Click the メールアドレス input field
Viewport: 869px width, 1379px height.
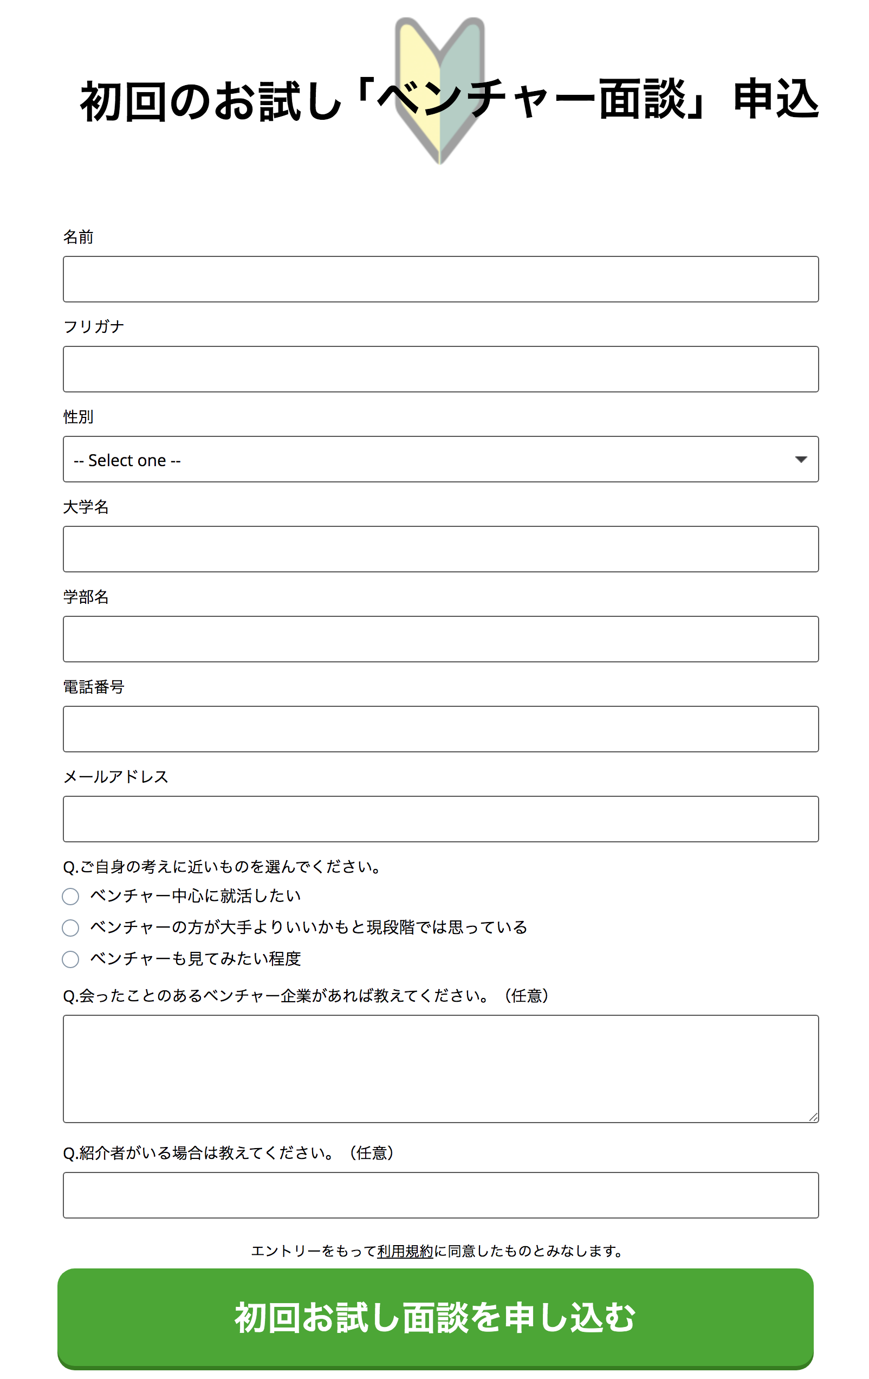441,819
